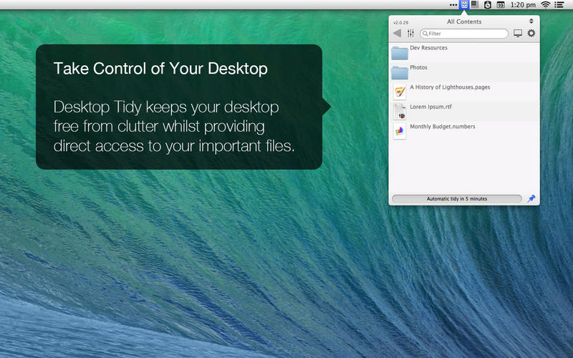Click the Pages document icon
The height and width of the screenshot is (358, 573).
[x=400, y=92]
